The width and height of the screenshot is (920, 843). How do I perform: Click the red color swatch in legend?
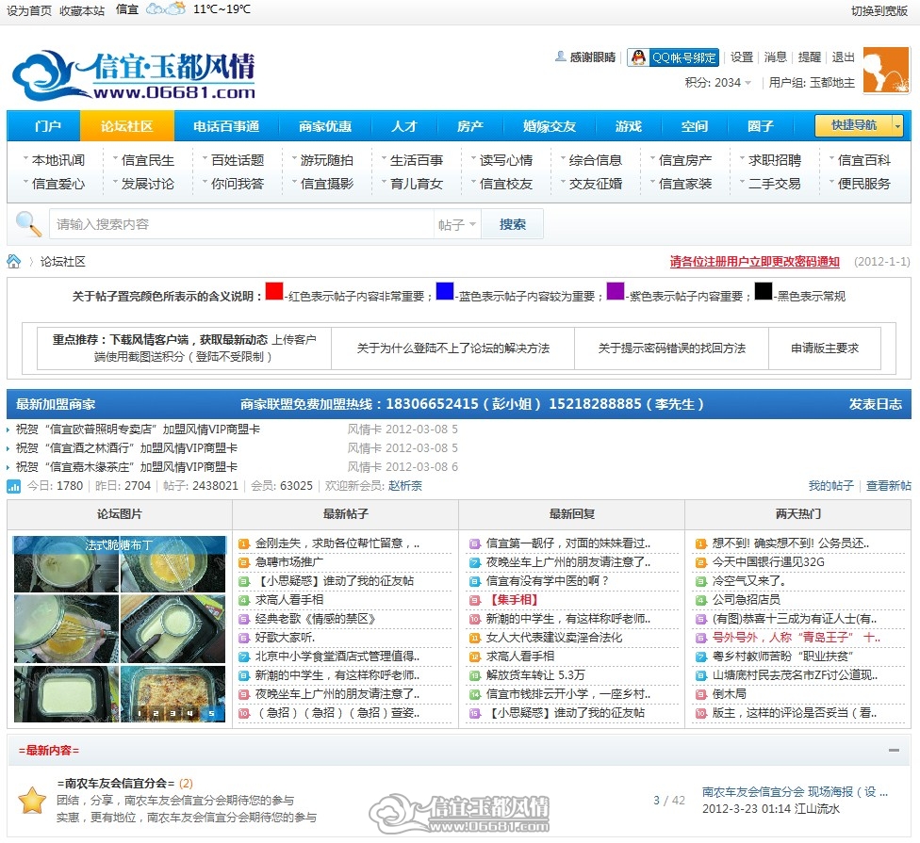pyautogui.click(x=274, y=291)
